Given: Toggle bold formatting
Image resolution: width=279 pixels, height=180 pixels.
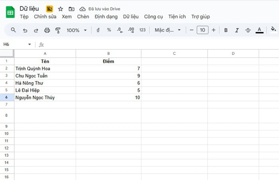Looking at the screenshot, I should pyautogui.click(x=226, y=30).
